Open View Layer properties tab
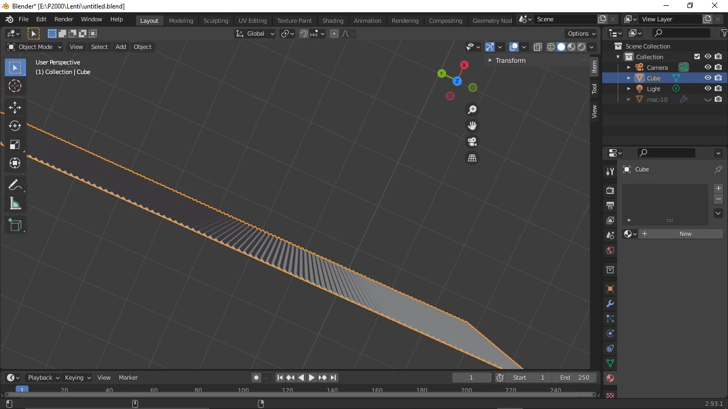This screenshot has width=728, height=409. pos(610,220)
